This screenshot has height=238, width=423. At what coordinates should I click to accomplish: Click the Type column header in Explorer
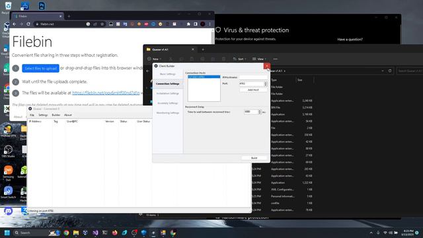coord(274,80)
